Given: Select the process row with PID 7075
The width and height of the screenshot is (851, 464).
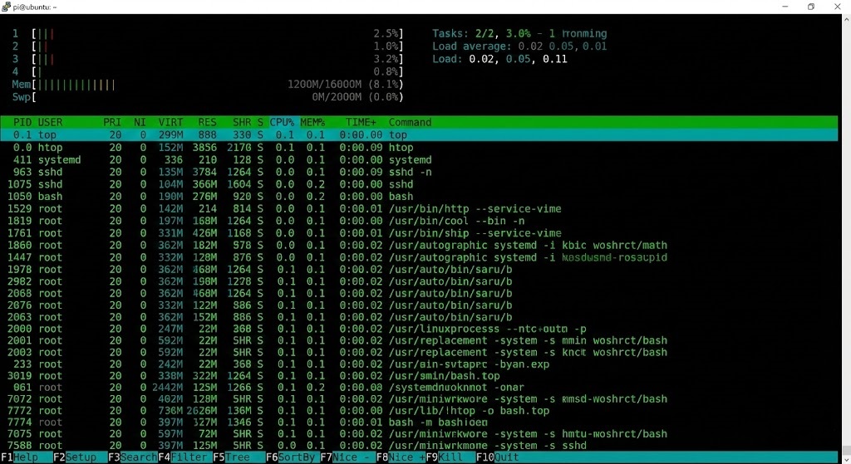Looking at the screenshot, I should click(419, 433).
